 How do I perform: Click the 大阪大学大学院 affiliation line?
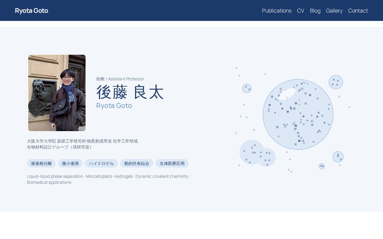click(82, 141)
